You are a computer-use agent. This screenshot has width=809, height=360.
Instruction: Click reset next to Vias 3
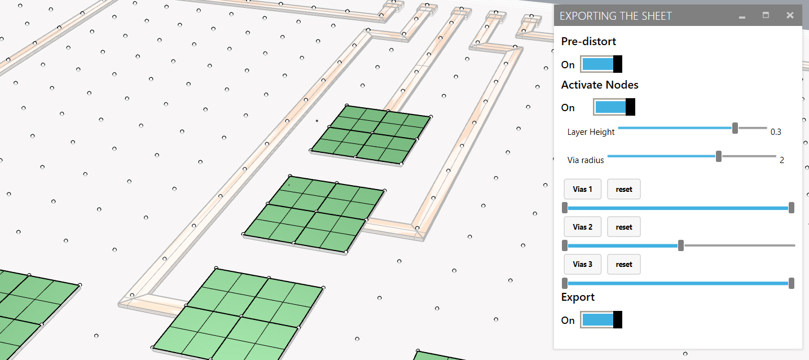[624, 264]
